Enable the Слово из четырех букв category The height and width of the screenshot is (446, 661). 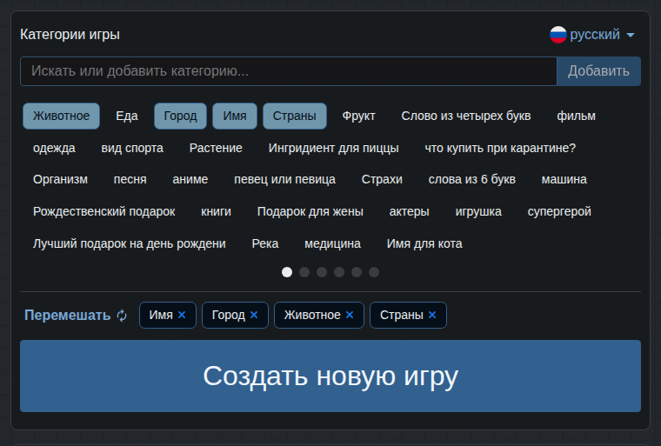coord(466,116)
